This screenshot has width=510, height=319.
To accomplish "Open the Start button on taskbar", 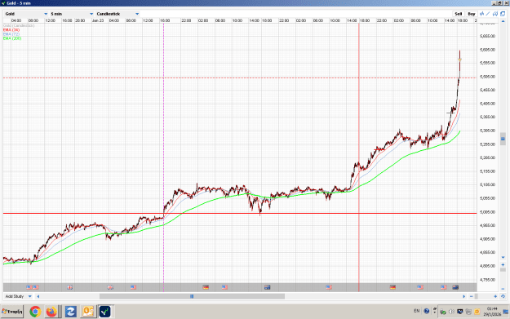I will pyautogui.click(x=12, y=312).
